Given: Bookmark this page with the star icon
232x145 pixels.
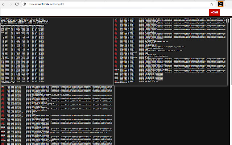Looking at the screenshot, I should coord(212,4).
